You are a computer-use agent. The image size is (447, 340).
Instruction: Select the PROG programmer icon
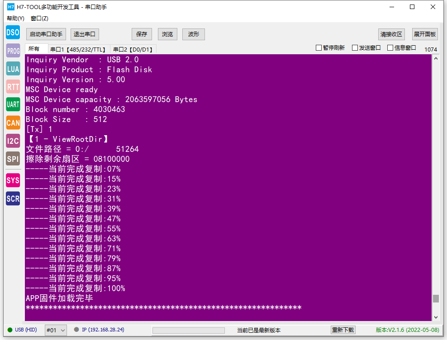tap(13, 51)
